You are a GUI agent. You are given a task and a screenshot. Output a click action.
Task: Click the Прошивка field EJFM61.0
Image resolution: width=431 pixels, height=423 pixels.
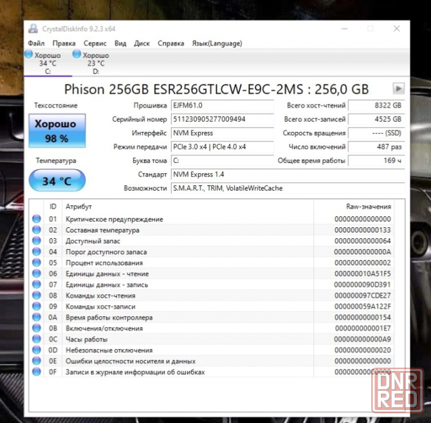[222, 106]
